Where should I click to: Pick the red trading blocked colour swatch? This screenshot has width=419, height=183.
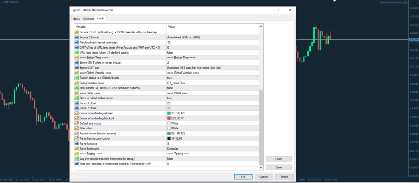(x=169, y=118)
